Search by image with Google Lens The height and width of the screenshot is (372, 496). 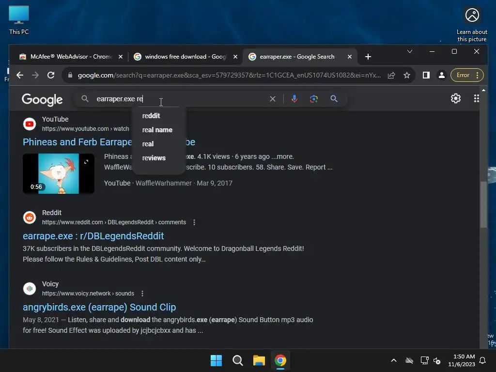tap(313, 99)
